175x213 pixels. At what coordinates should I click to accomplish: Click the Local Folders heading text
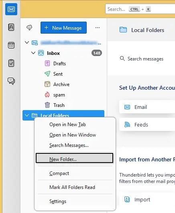coord(148,30)
